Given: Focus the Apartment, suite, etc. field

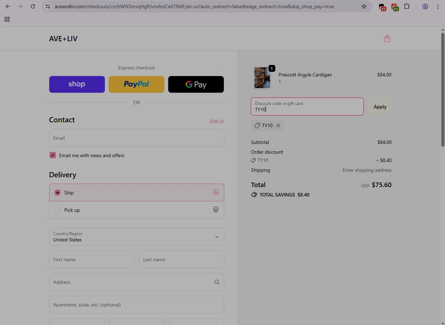Looking at the screenshot, I should pos(136,305).
